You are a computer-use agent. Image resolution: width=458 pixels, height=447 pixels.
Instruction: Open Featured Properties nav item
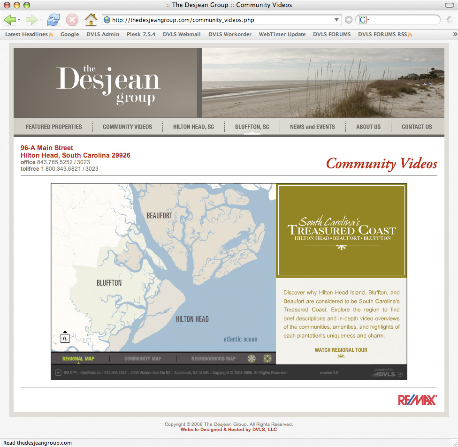[53, 127]
